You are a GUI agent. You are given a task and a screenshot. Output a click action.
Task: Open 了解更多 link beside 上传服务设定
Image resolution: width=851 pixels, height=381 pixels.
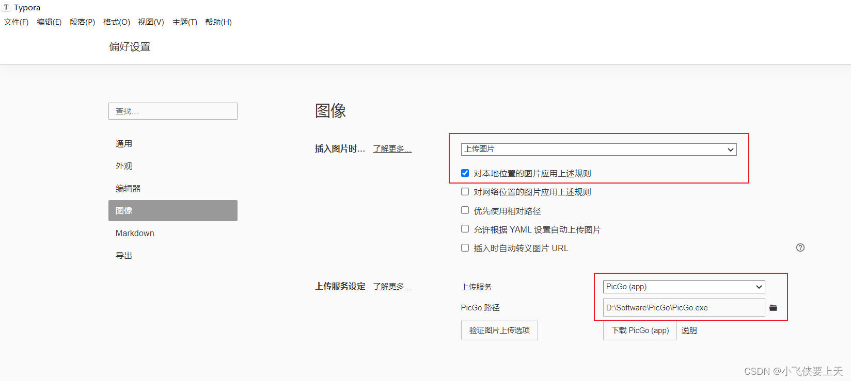(x=392, y=287)
